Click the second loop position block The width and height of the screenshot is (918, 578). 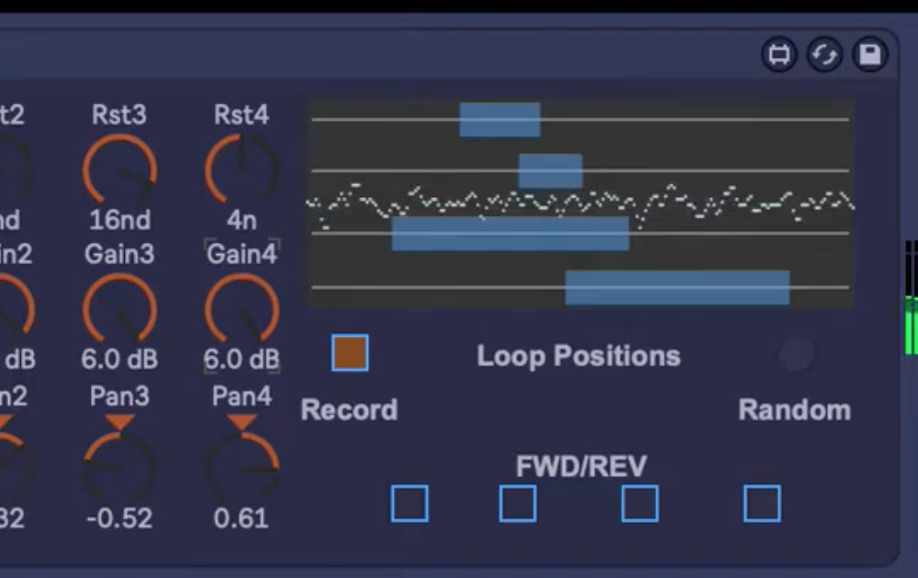[x=550, y=171]
